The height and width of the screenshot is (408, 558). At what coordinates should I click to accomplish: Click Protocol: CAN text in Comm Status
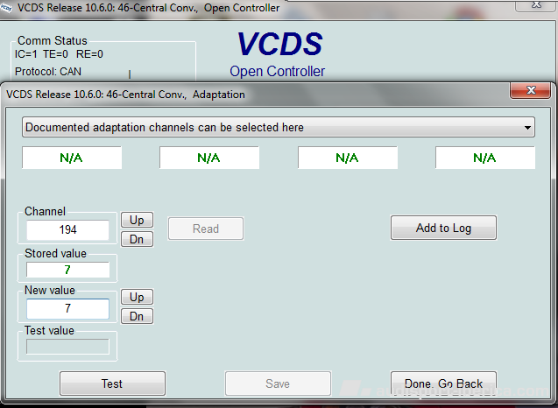tap(48, 72)
